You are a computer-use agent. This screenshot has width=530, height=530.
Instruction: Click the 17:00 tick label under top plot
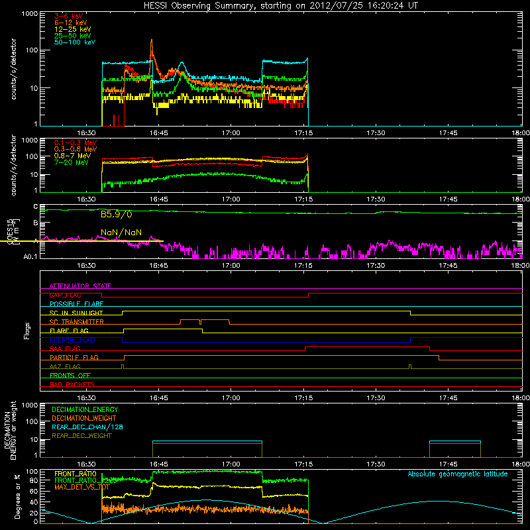(231, 133)
